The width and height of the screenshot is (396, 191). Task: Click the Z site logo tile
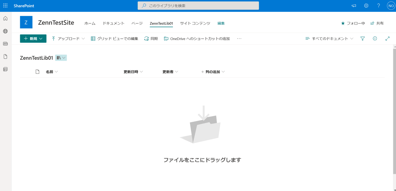click(x=26, y=22)
